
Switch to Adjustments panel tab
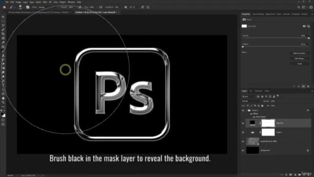[270, 14]
